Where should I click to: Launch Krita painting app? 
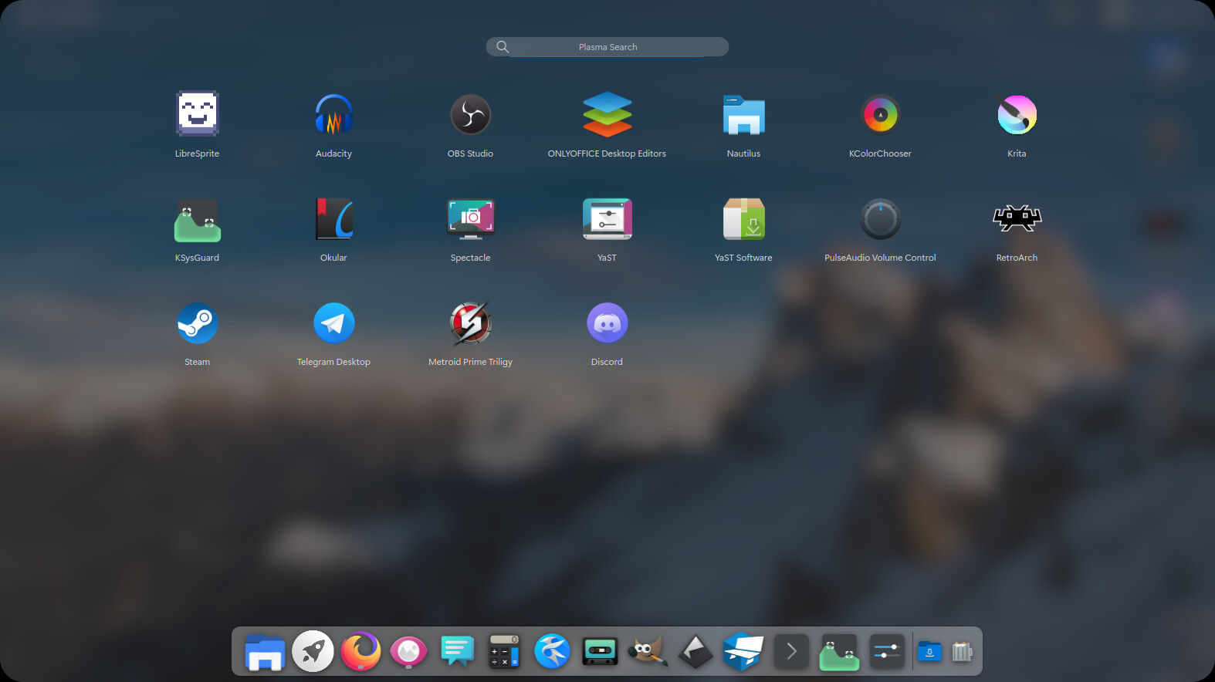click(1017, 114)
